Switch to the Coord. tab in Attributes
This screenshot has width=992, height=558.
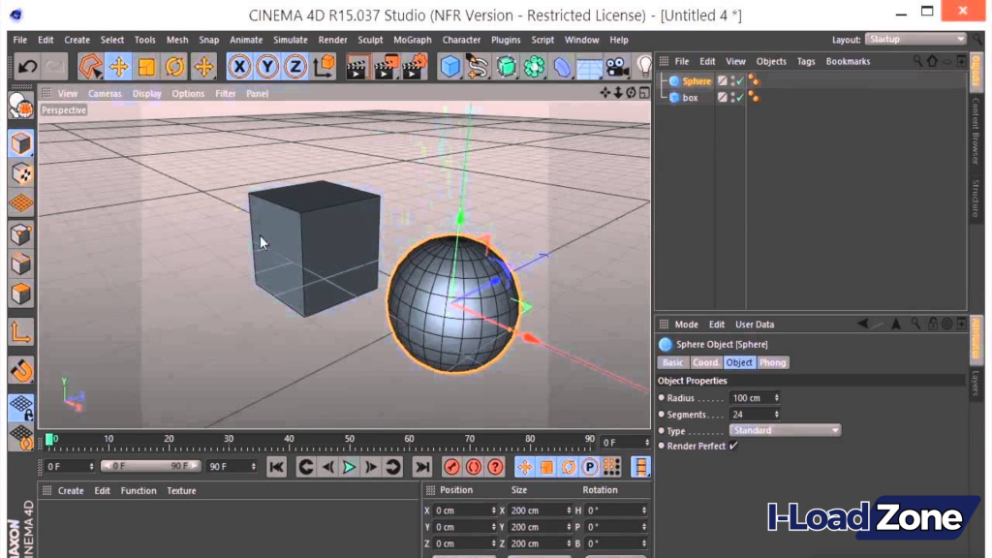pos(705,362)
